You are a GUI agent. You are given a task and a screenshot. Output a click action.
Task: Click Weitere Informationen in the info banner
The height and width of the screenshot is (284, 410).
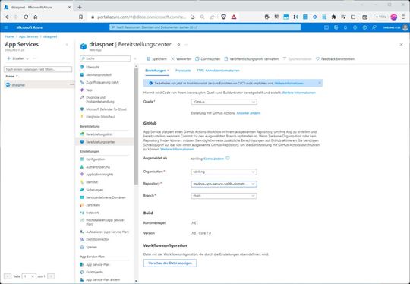coord(289,84)
